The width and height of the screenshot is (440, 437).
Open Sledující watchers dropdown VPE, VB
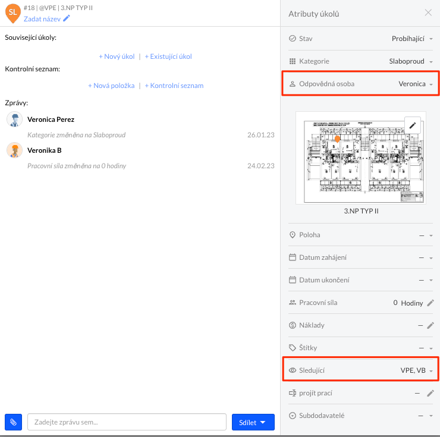[x=416, y=370]
